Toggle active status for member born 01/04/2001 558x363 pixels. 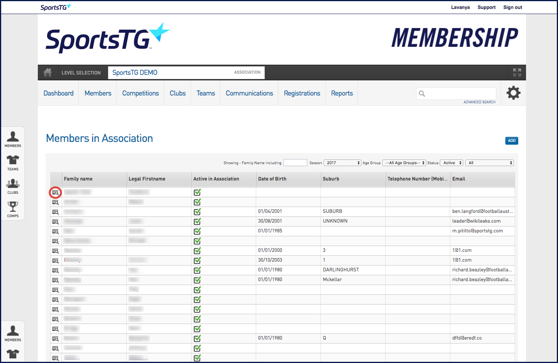197,211
